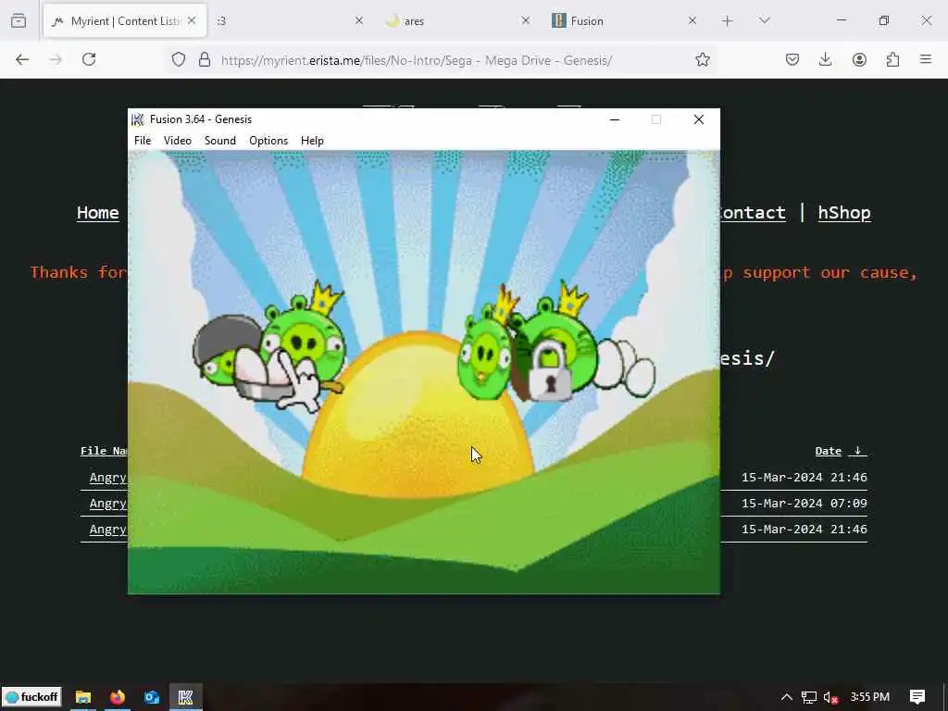Close the Fusion emulator window

click(x=699, y=119)
